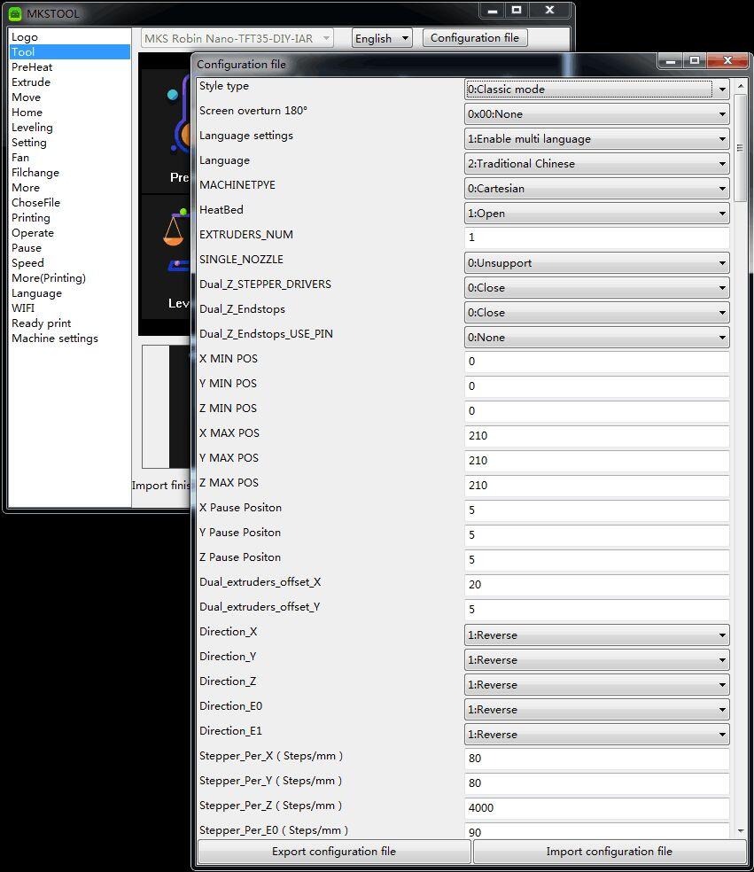Click the Import configuration file button
The height and width of the screenshot is (872, 754).
(x=609, y=851)
